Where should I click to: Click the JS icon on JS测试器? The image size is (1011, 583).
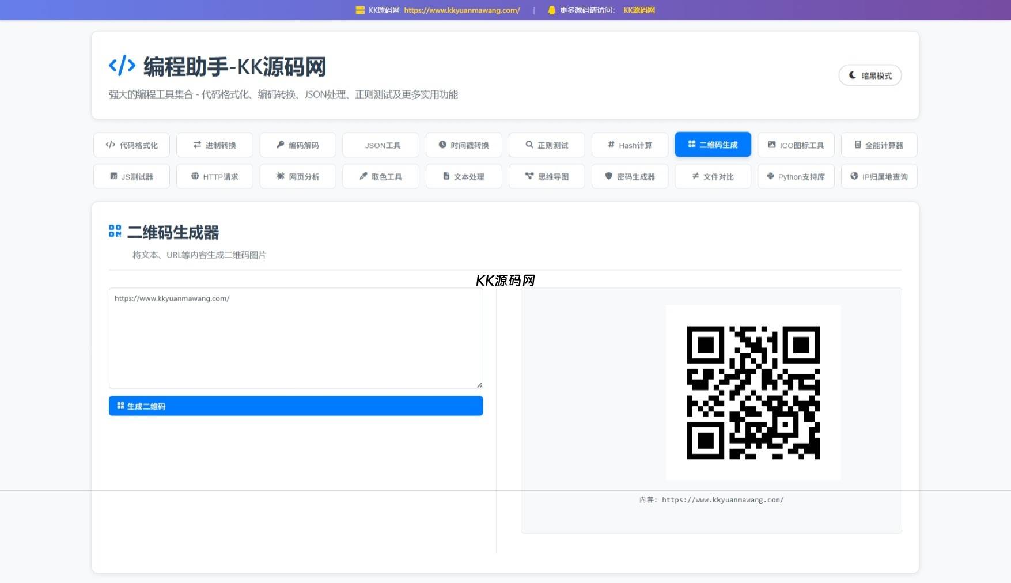[113, 176]
